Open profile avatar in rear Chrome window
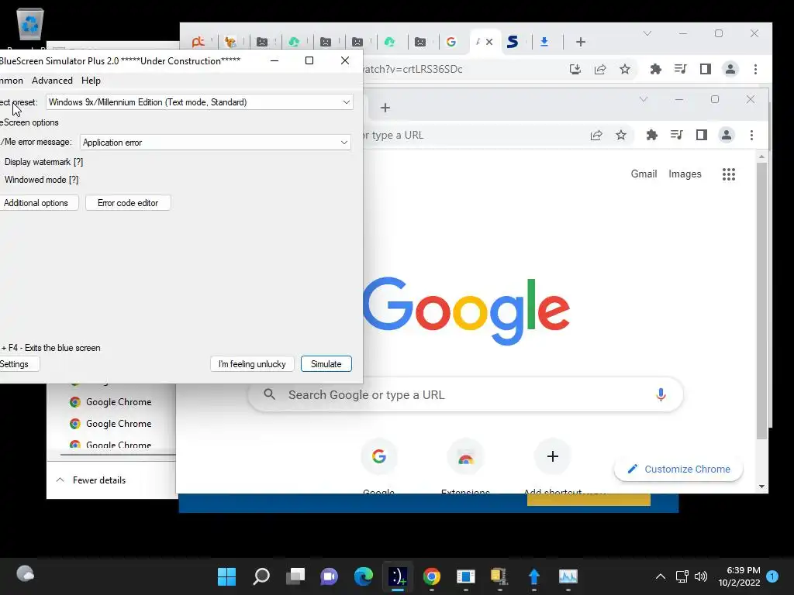 coord(730,69)
